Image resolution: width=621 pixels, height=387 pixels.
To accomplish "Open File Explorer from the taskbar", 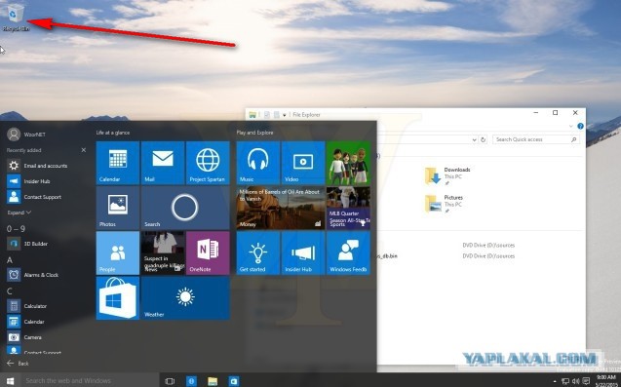I will tap(213, 381).
